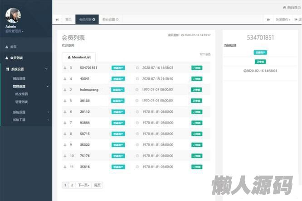The image size is (302, 201).
Task: Click the user icon in row 534701851
Action: (x=65, y=68)
